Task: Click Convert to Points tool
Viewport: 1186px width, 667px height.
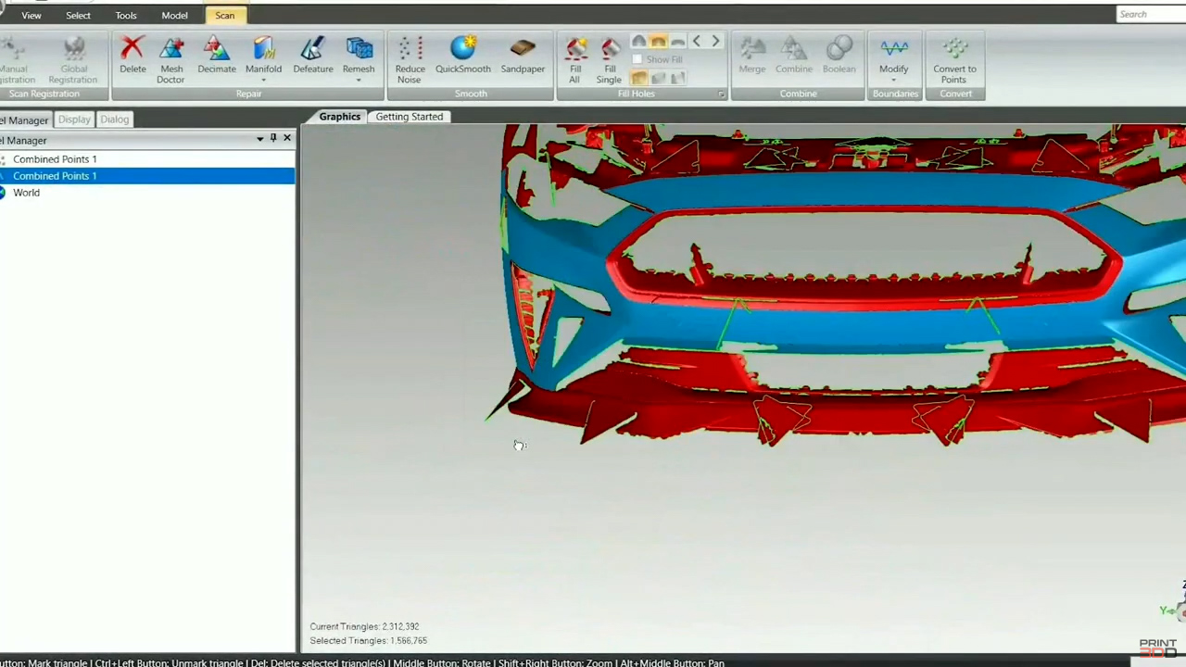Action: pyautogui.click(x=954, y=59)
